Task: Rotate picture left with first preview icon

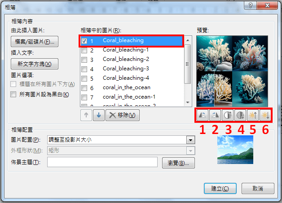Action: [x=203, y=115]
